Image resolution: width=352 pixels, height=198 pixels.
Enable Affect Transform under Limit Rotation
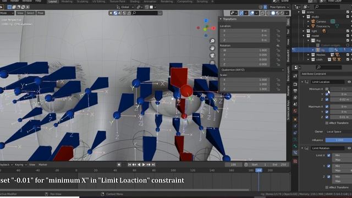[x=327, y=187]
